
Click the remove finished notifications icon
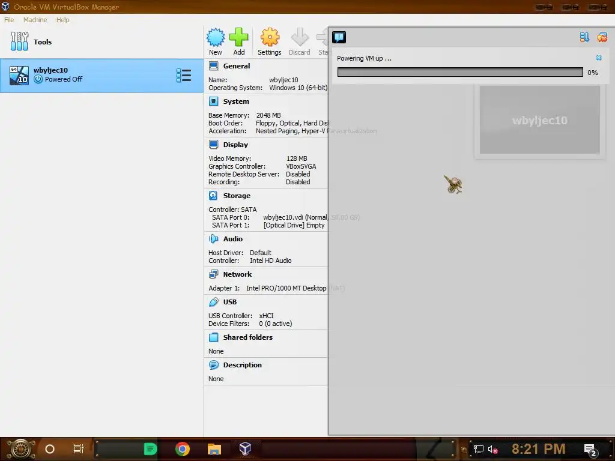602,37
